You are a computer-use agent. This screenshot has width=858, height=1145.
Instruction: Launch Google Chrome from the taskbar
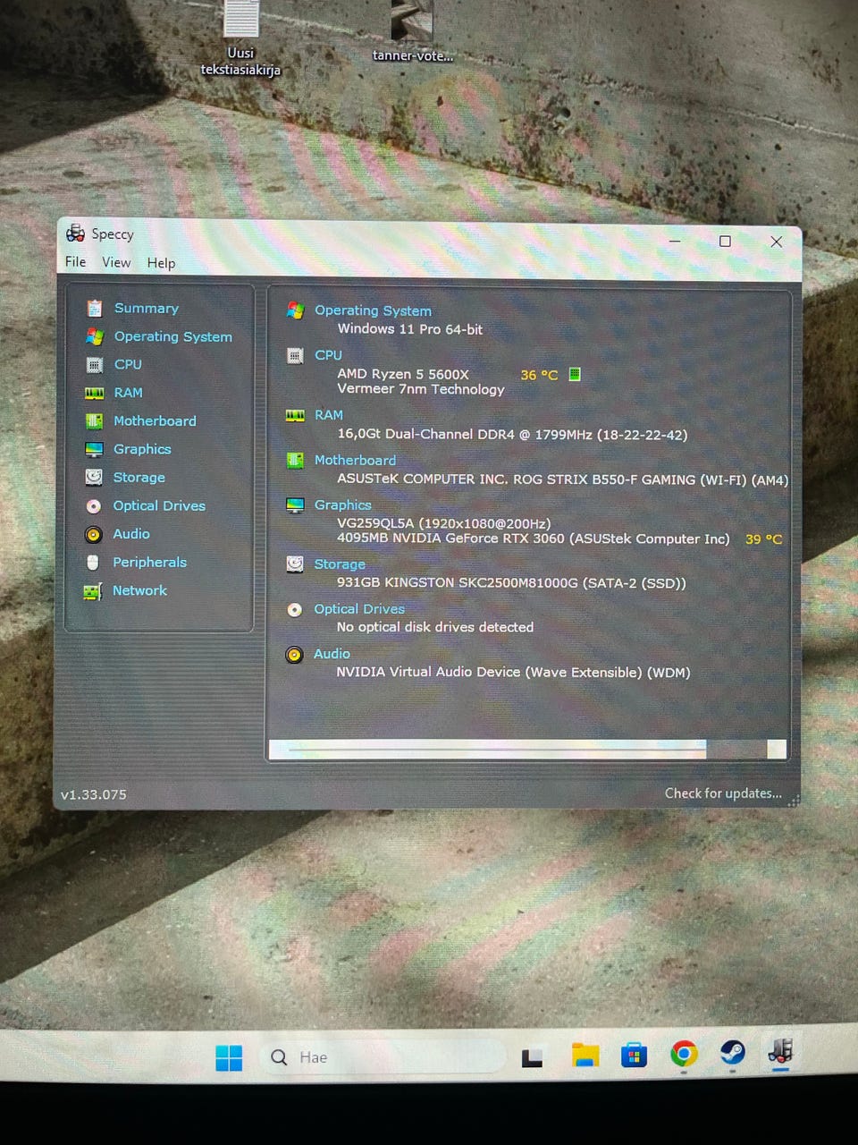(684, 1055)
